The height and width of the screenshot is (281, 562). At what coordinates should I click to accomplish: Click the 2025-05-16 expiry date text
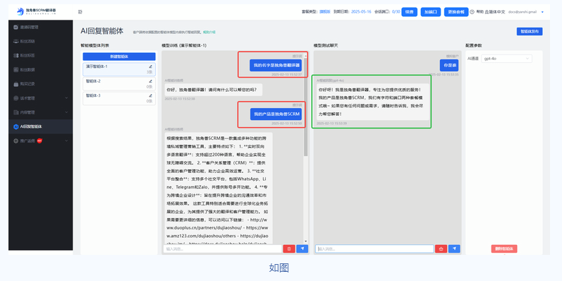361,12
